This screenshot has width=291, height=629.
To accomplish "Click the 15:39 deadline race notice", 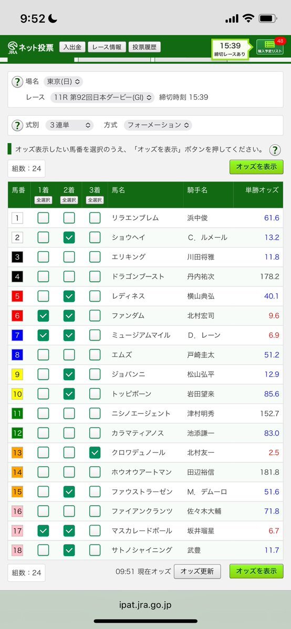I will point(230,49).
